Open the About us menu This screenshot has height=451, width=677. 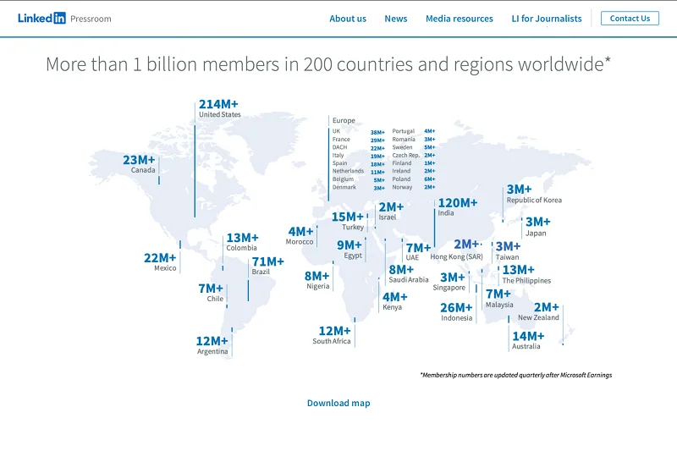[x=348, y=19]
